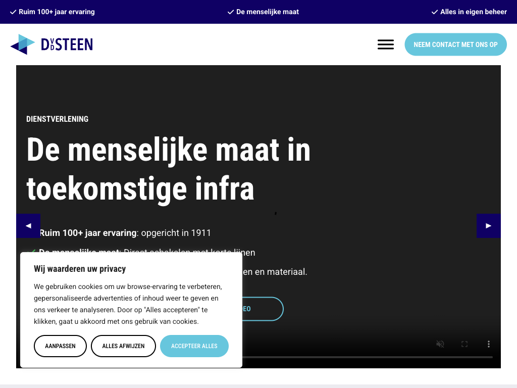
Task: Enter fullscreen mode for the video
Action: pos(464,344)
